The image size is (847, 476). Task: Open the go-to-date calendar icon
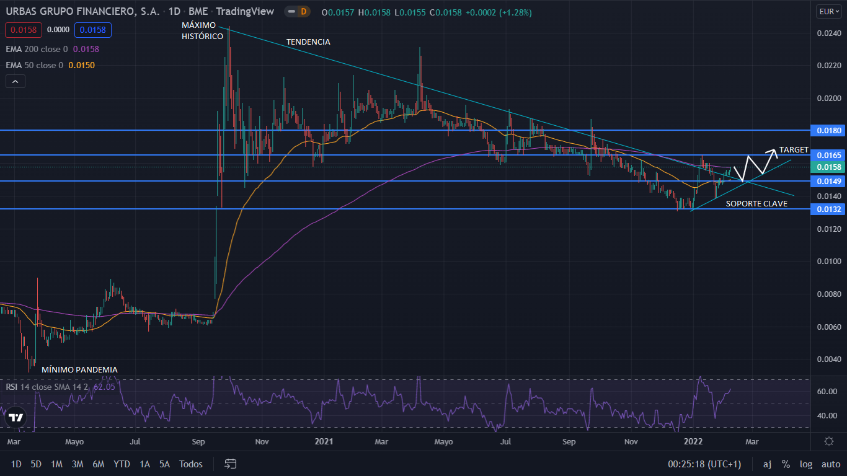coord(231,464)
